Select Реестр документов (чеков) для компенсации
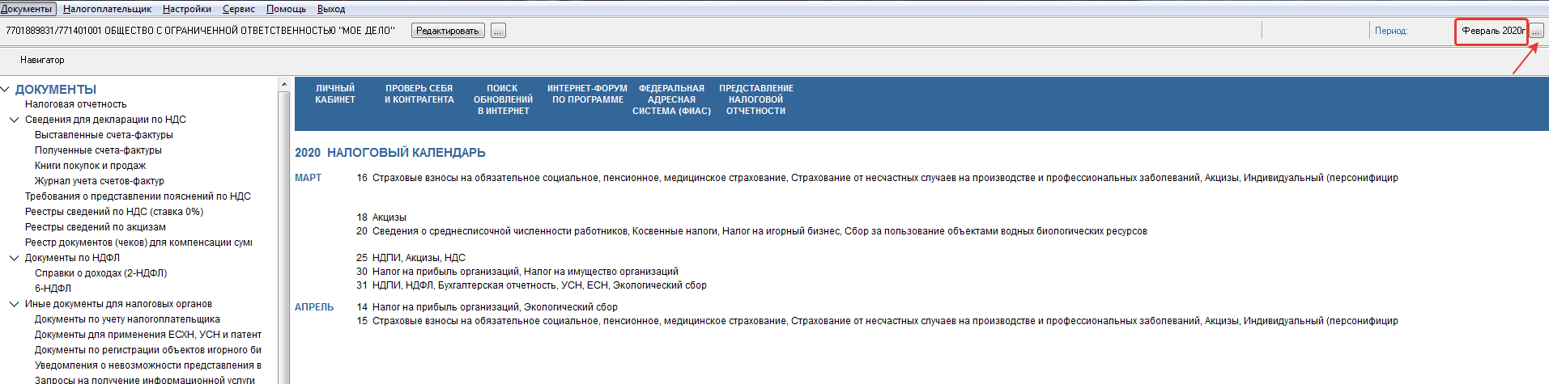Screen dimensions: 1549x384 click(138, 243)
